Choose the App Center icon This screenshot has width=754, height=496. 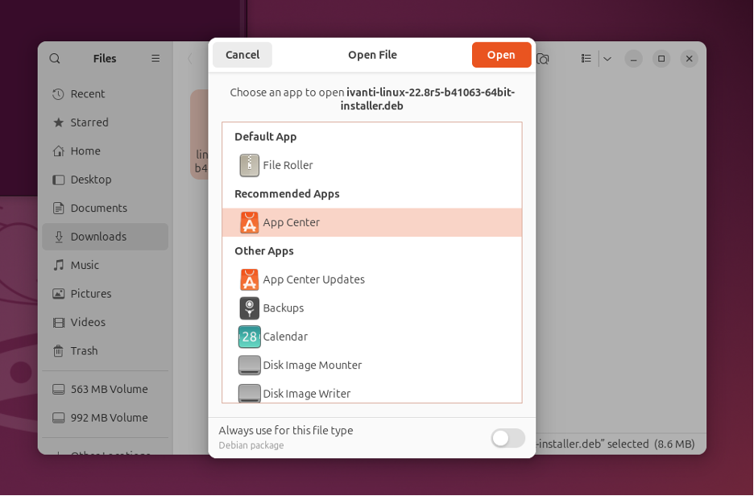[249, 222]
